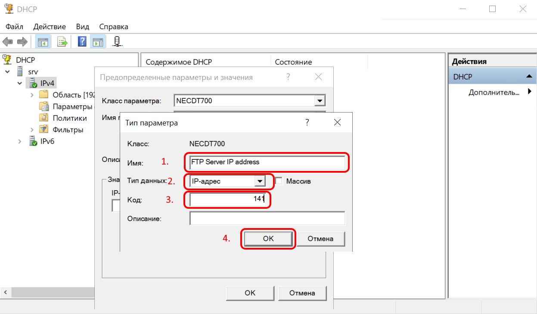537x314 pixels.
Task: Open help via blue question mark icon
Action: click(82, 42)
